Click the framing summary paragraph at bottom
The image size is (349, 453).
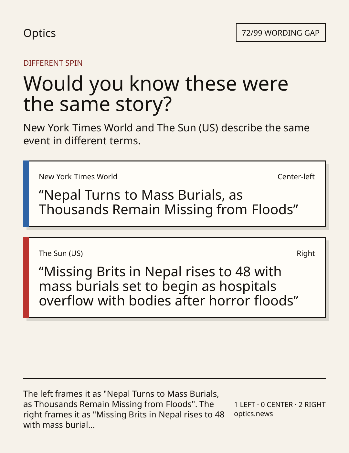tap(124, 409)
